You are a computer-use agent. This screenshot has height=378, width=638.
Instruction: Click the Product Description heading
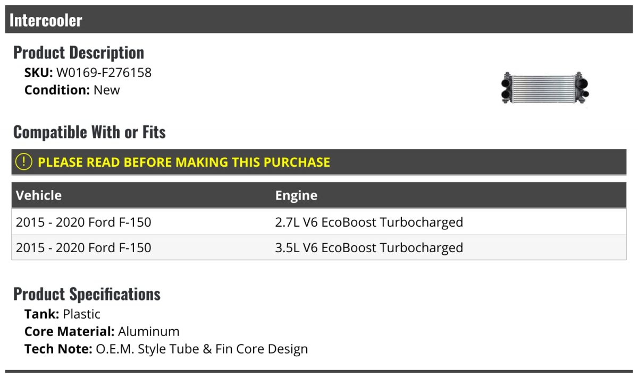tap(79, 53)
